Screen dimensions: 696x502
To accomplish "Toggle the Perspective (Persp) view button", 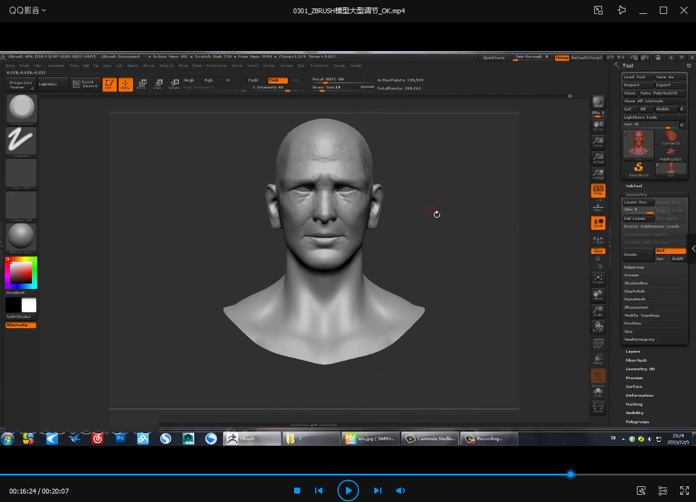I will point(598,191).
